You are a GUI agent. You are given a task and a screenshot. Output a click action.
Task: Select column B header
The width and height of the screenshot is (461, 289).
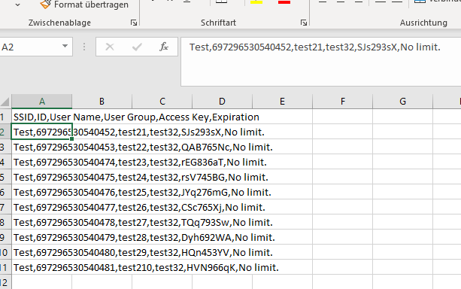pyautogui.click(x=102, y=102)
